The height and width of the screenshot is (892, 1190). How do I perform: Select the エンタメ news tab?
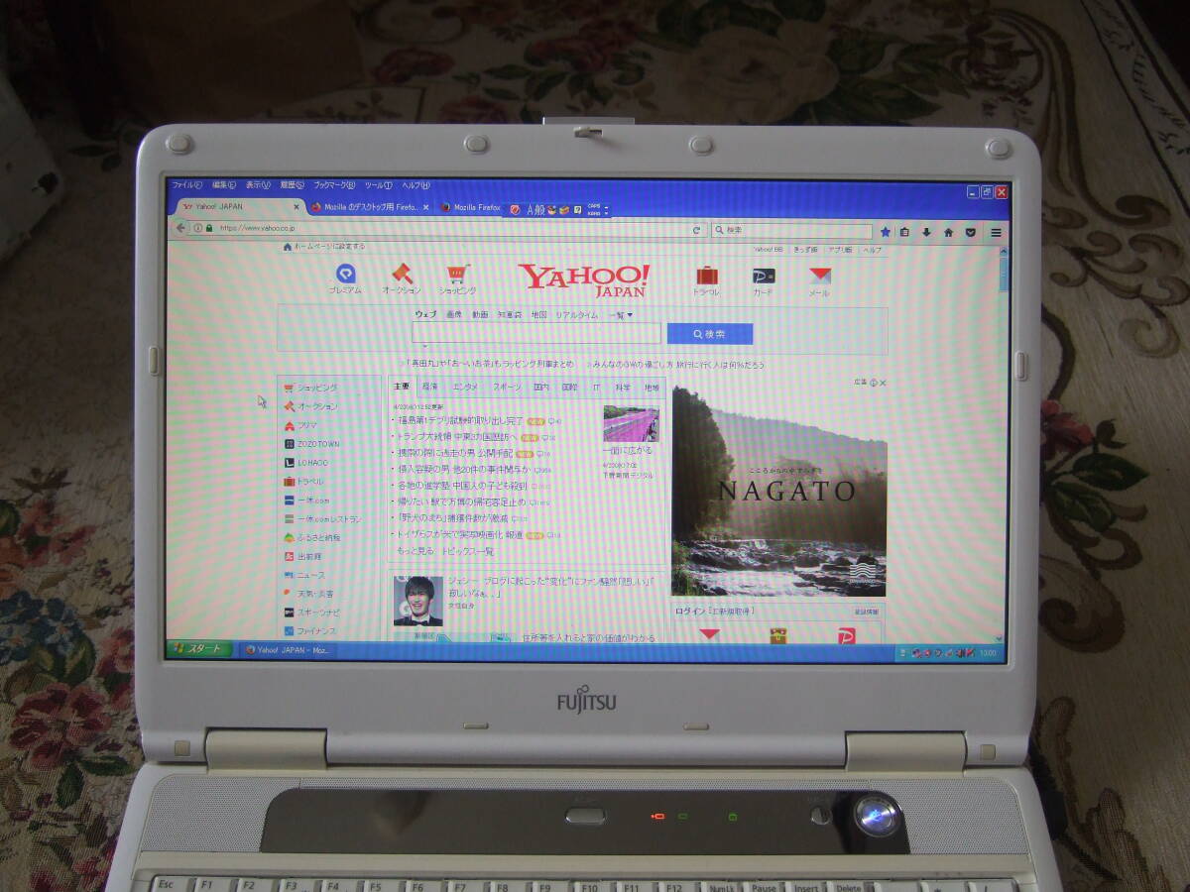tap(465, 387)
